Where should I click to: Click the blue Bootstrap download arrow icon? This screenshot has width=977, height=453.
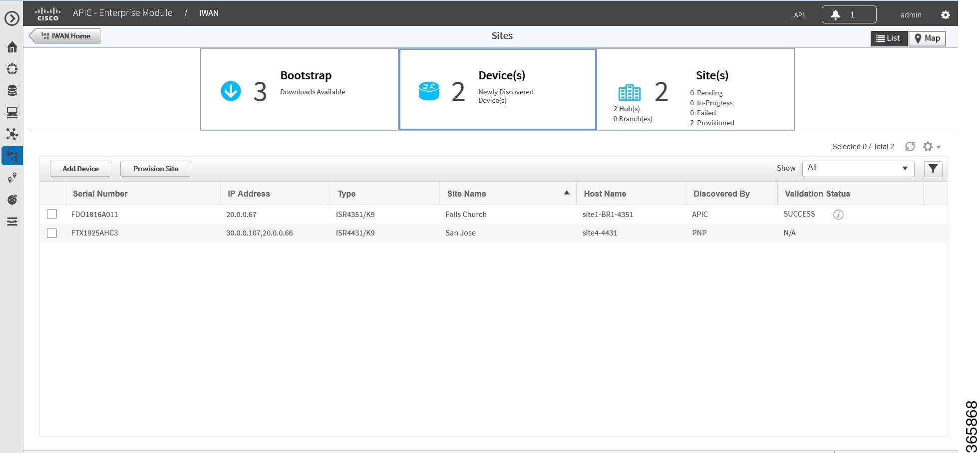[231, 91]
